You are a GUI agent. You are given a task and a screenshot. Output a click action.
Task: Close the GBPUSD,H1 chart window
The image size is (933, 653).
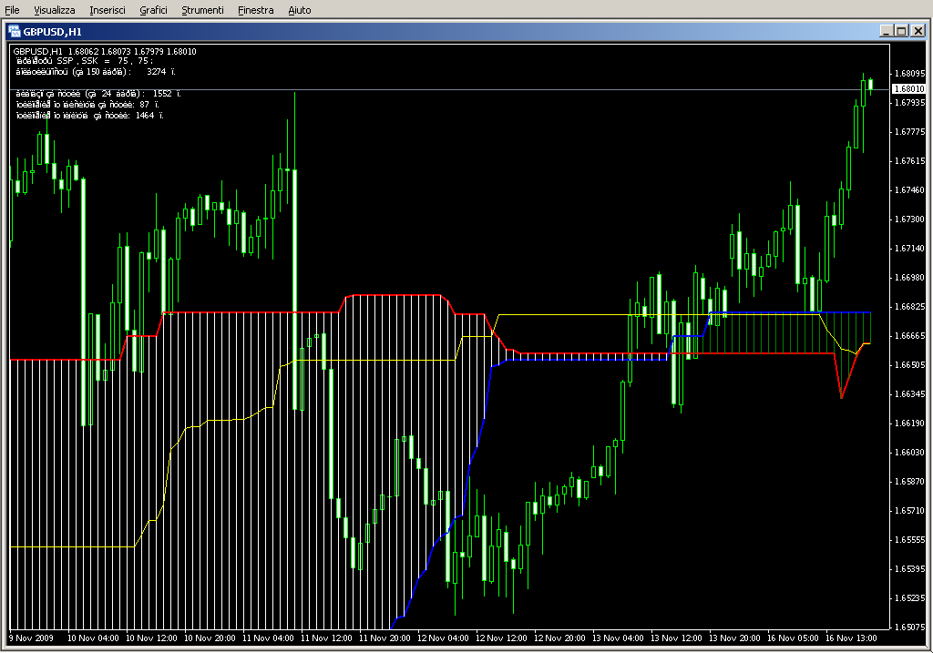tap(918, 31)
